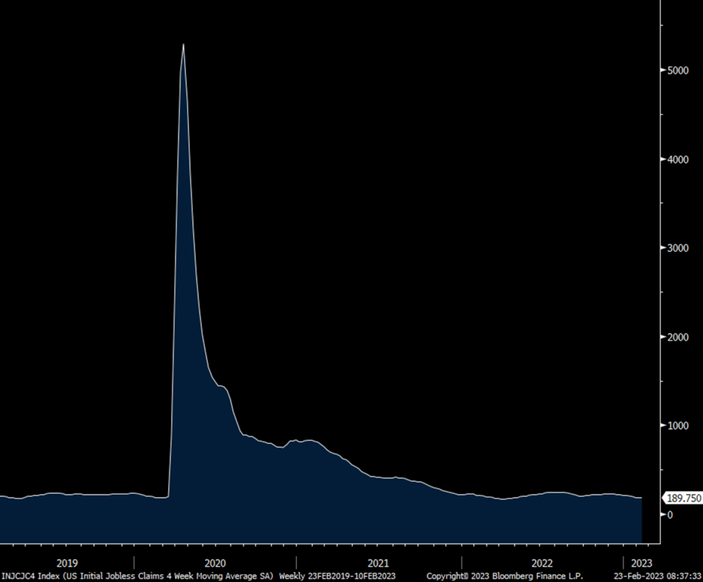The image size is (703, 582).
Task: Click the 189.750 last value label
Action: [682, 498]
